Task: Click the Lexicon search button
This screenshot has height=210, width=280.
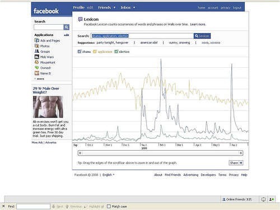Action: [202, 36]
